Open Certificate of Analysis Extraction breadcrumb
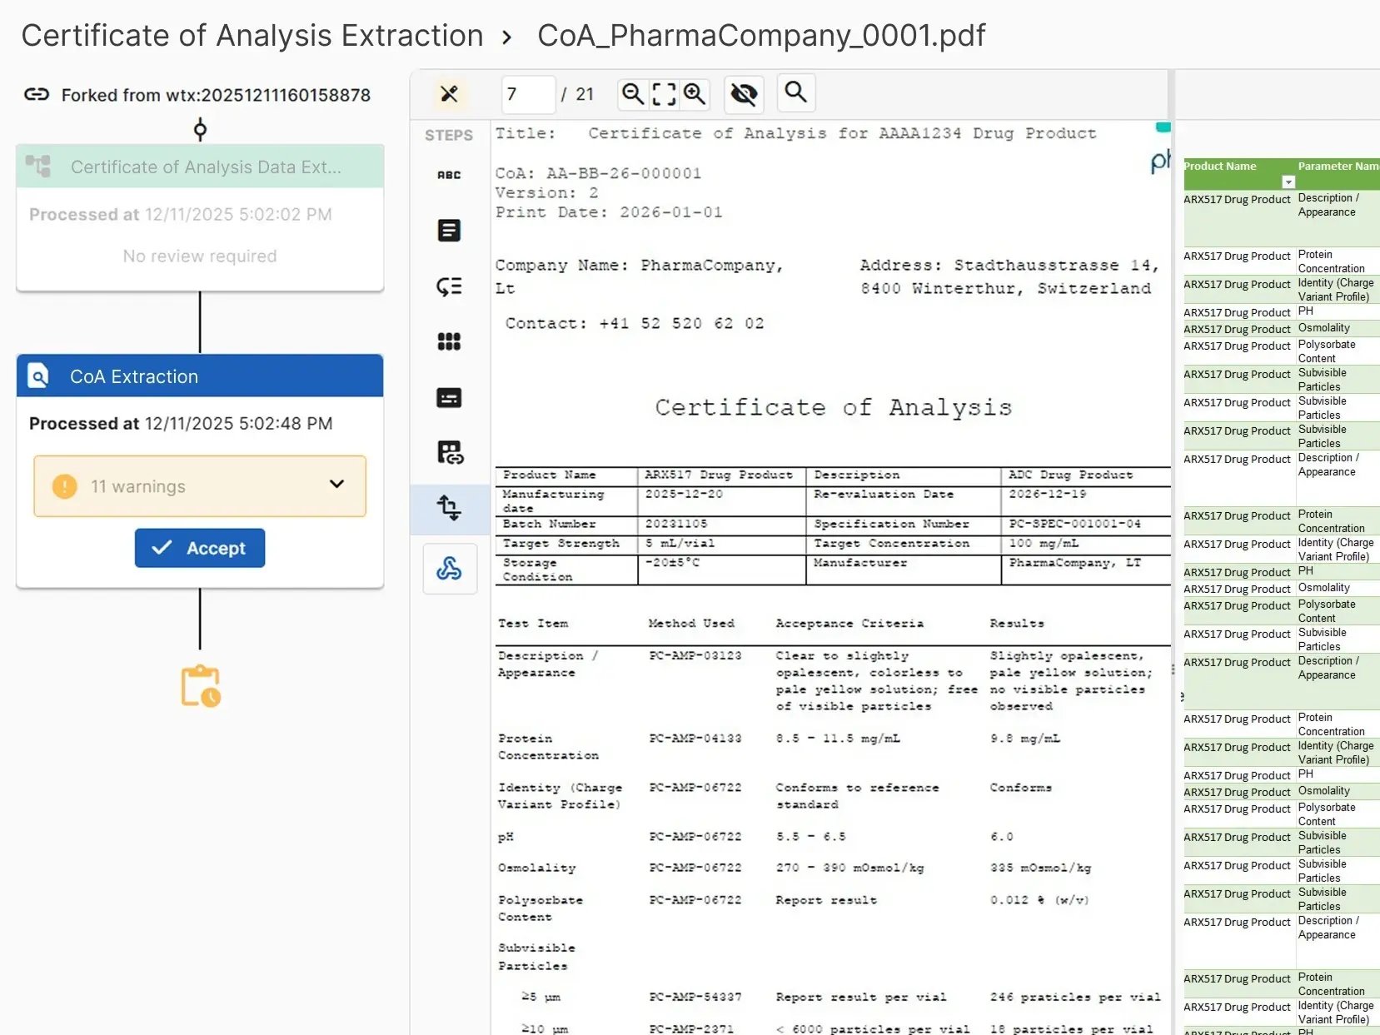This screenshot has height=1035, width=1380. pos(252,36)
